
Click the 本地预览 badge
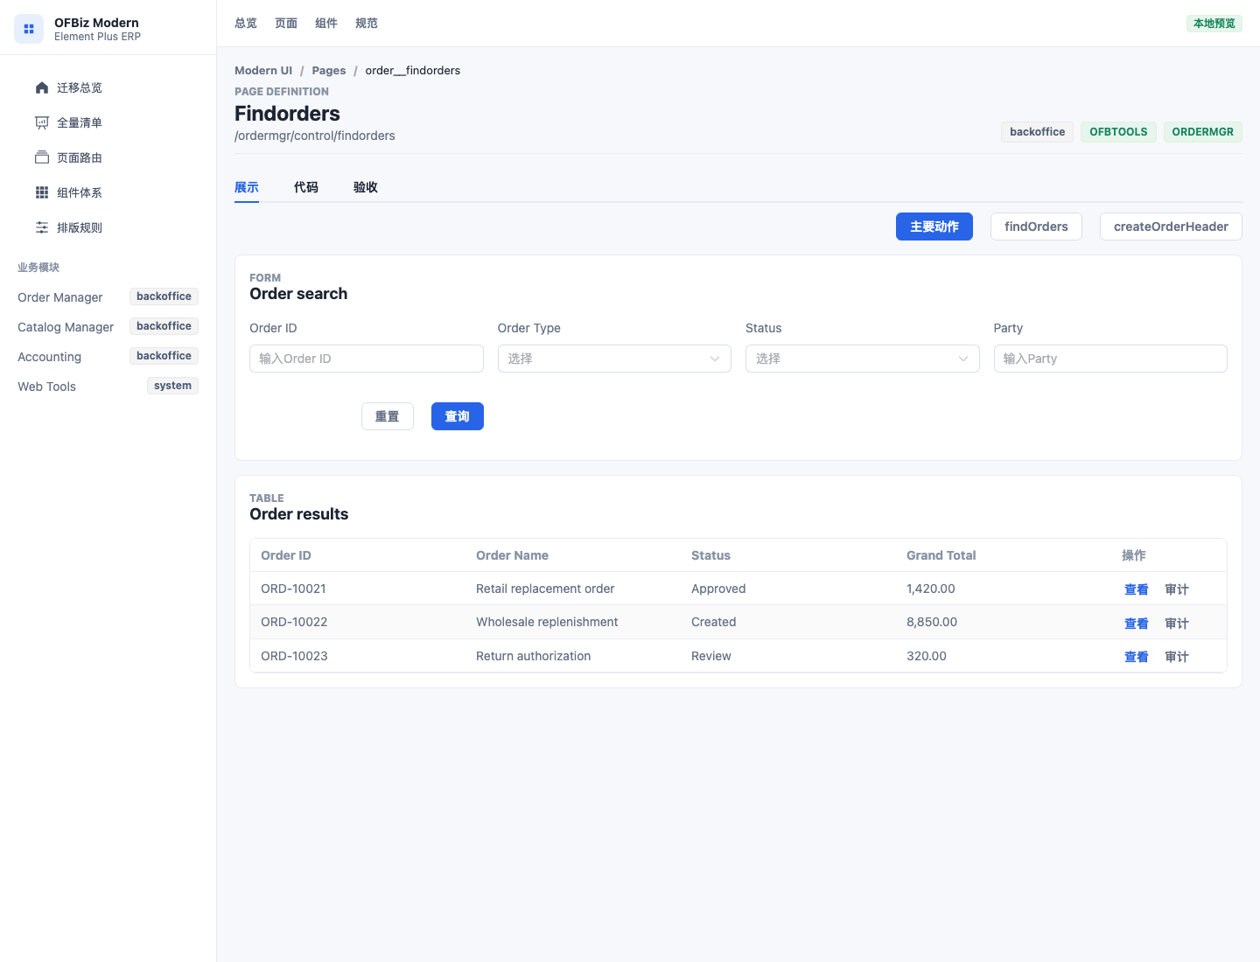1214,24
